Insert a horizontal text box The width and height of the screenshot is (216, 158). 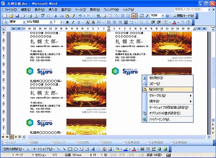81,149
